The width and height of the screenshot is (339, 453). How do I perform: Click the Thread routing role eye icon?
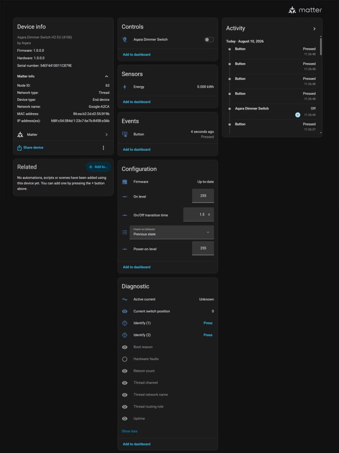[124, 407]
